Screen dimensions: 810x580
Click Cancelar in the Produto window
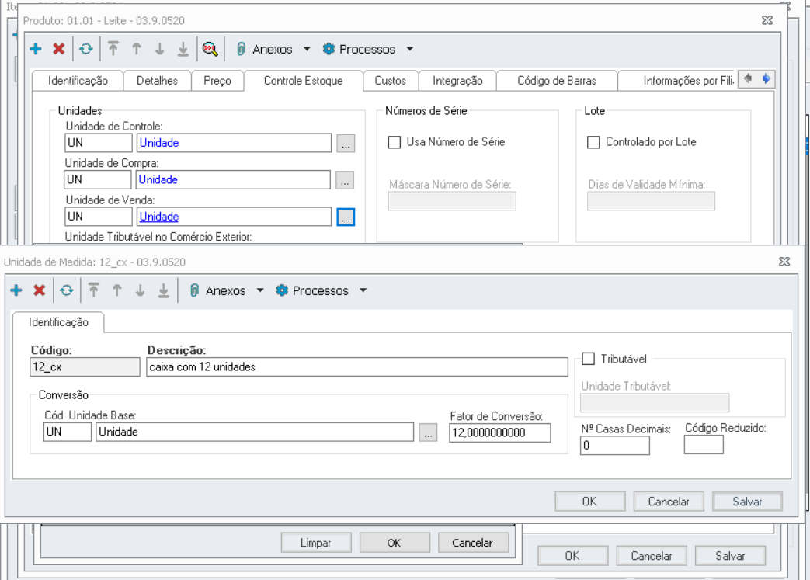click(652, 556)
